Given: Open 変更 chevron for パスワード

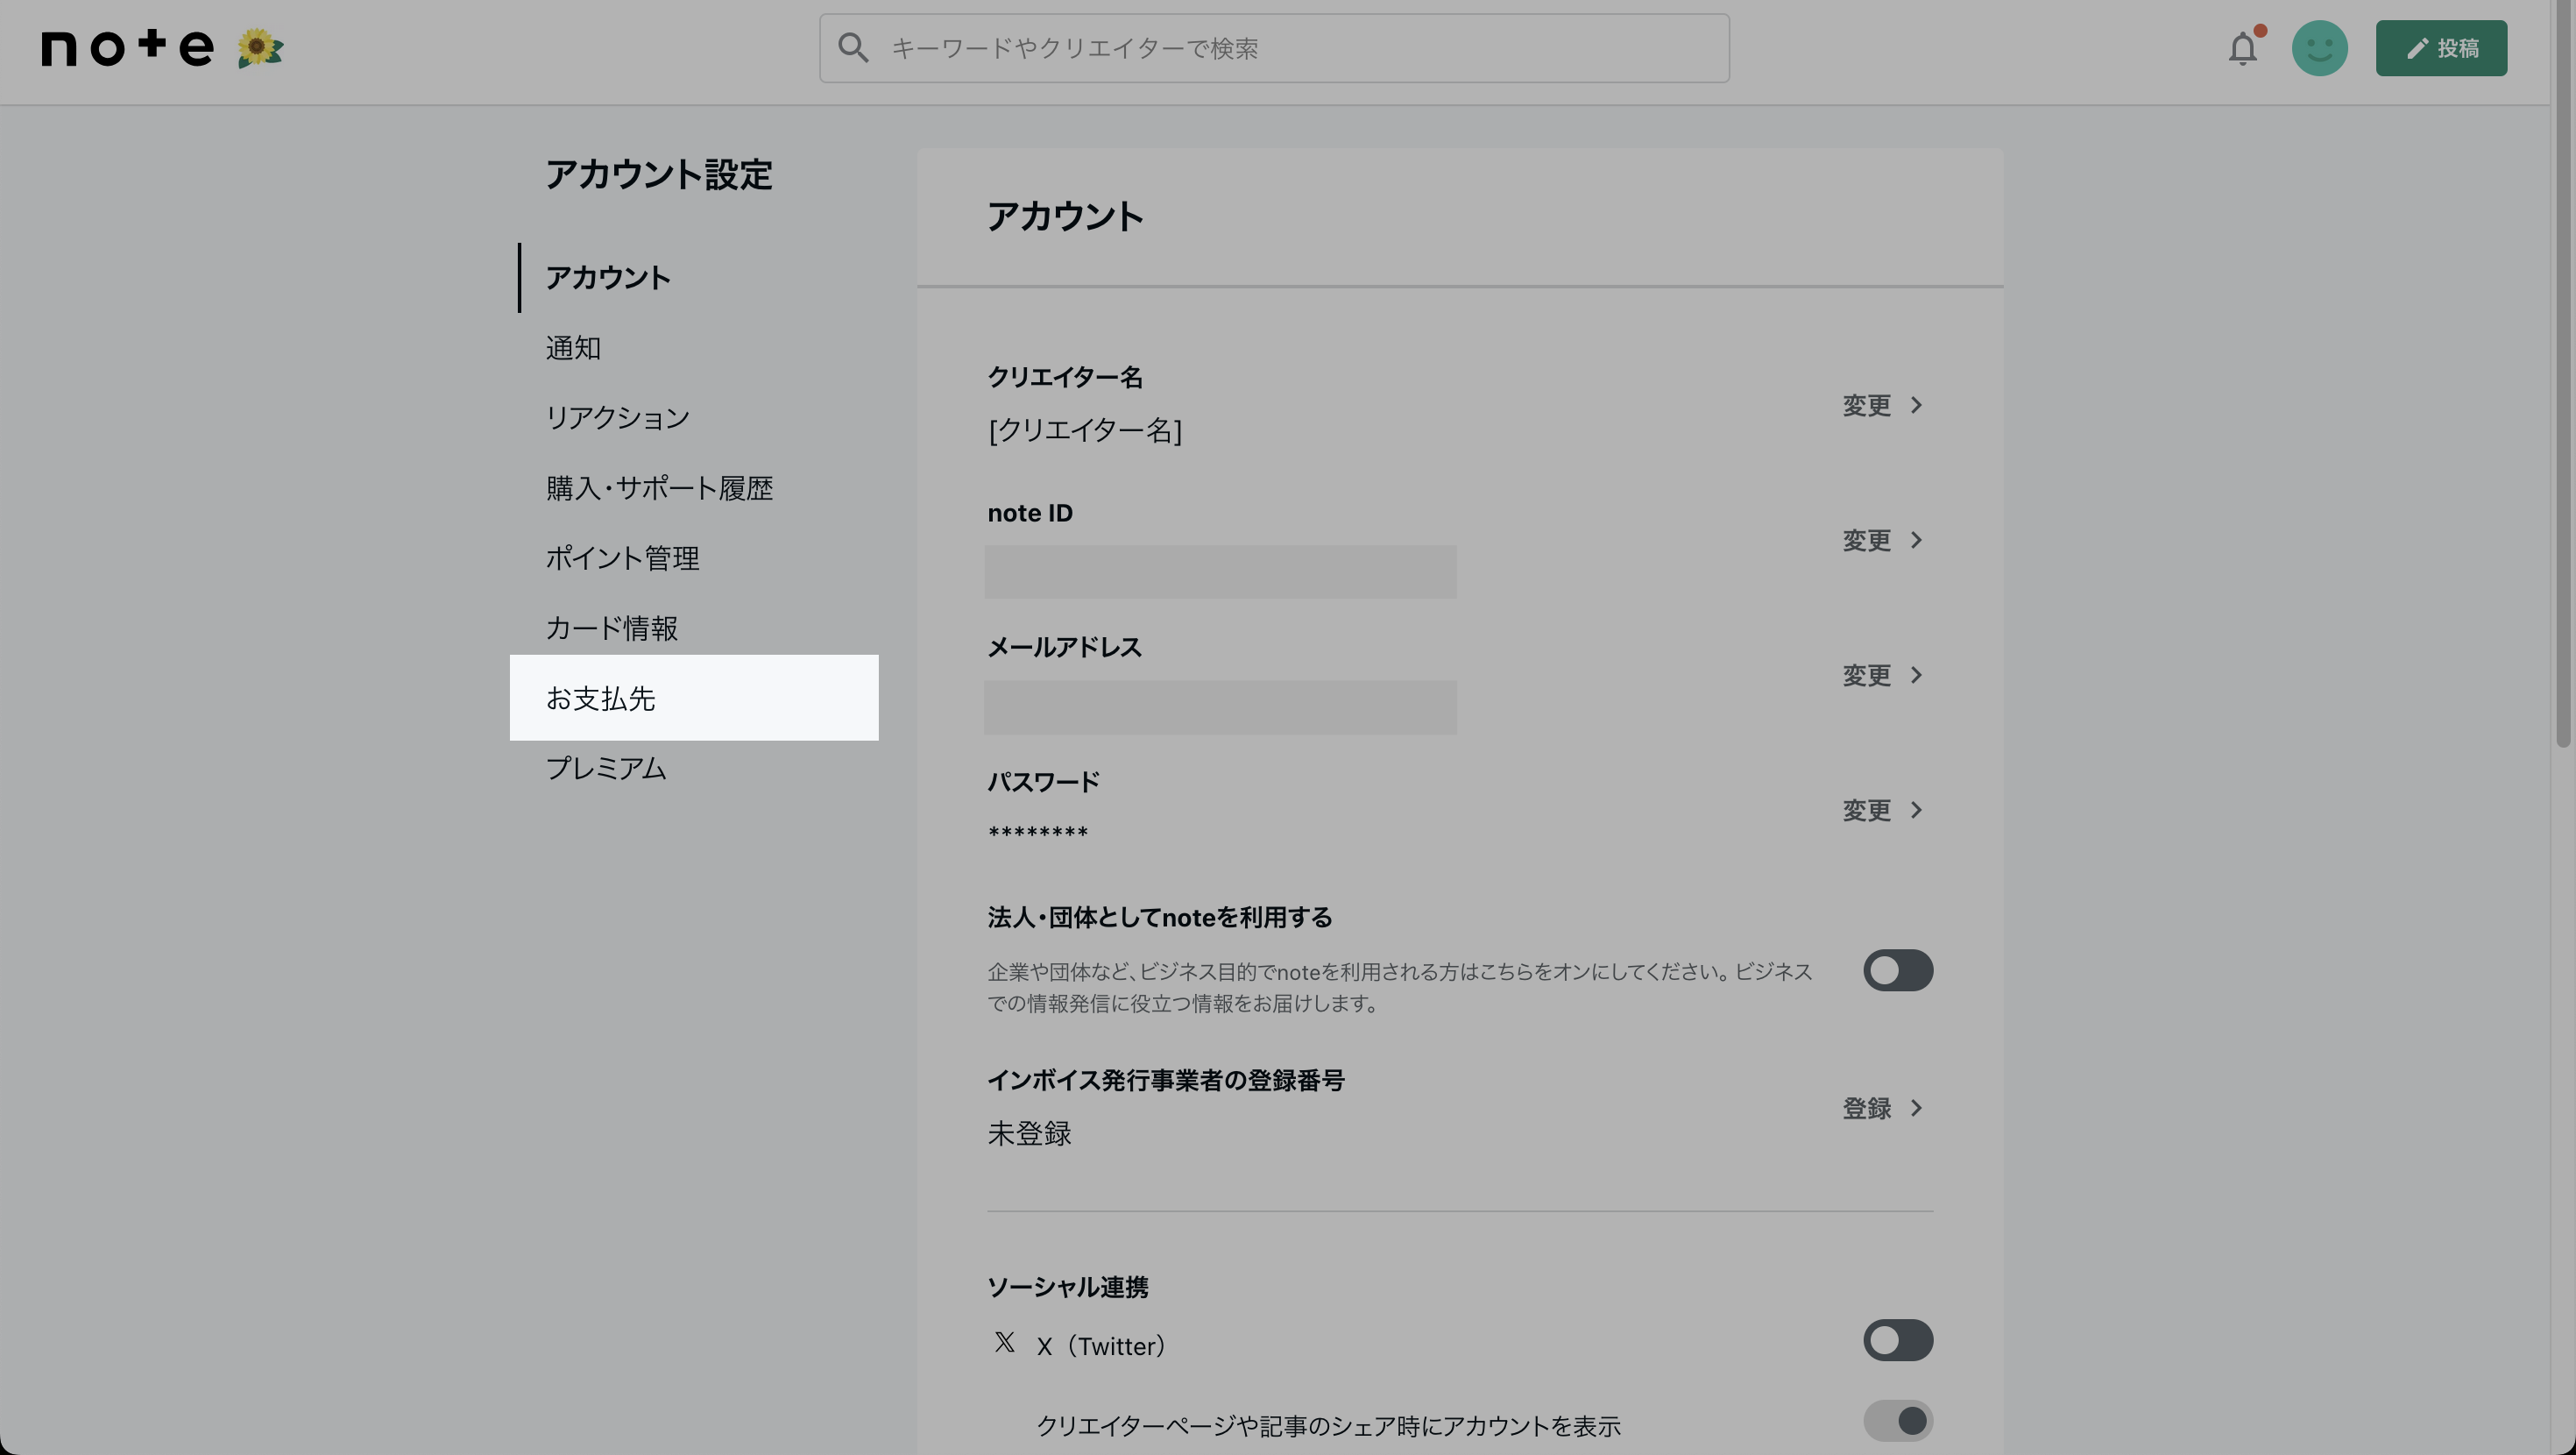Looking at the screenshot, I should pos(1915,811).
